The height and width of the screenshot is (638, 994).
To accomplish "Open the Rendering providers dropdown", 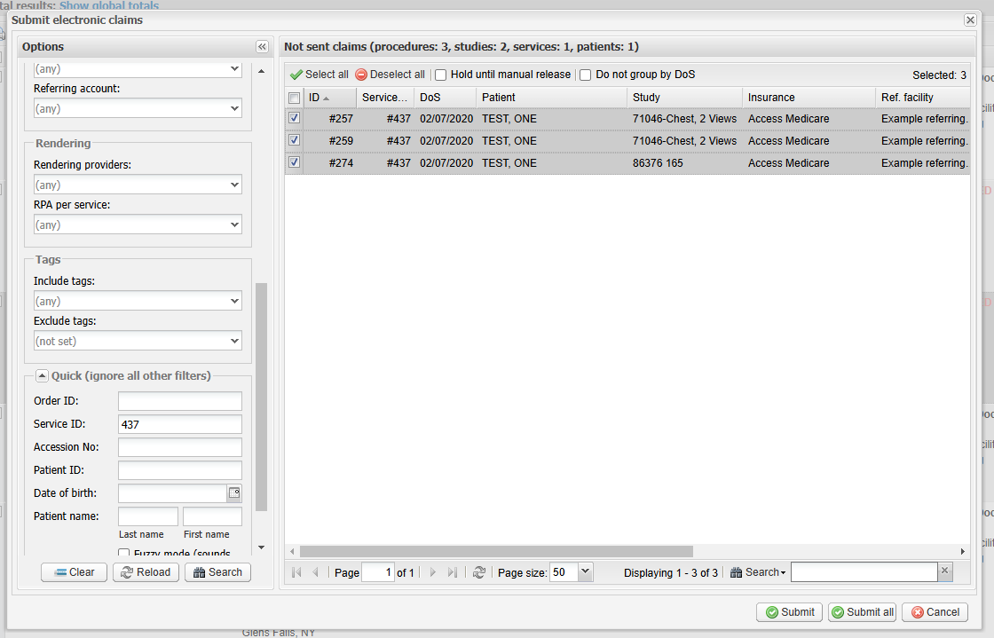I will [234, 185].
